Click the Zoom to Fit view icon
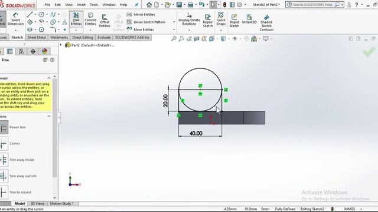 coord(174,38)
